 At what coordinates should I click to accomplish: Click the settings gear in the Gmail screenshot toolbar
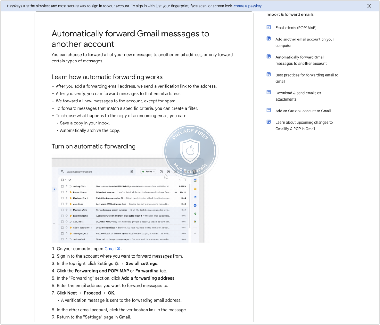pyautogui.click(x=168, y=171)
